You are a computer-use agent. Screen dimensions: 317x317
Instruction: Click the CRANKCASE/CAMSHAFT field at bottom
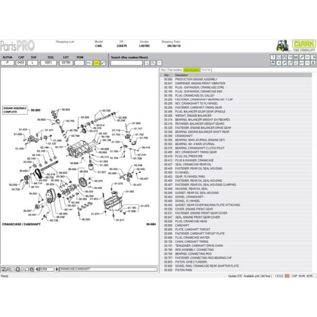coord(106,268)
